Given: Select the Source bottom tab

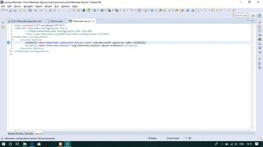Looking at the screenshot, I should tap(38, 134).
